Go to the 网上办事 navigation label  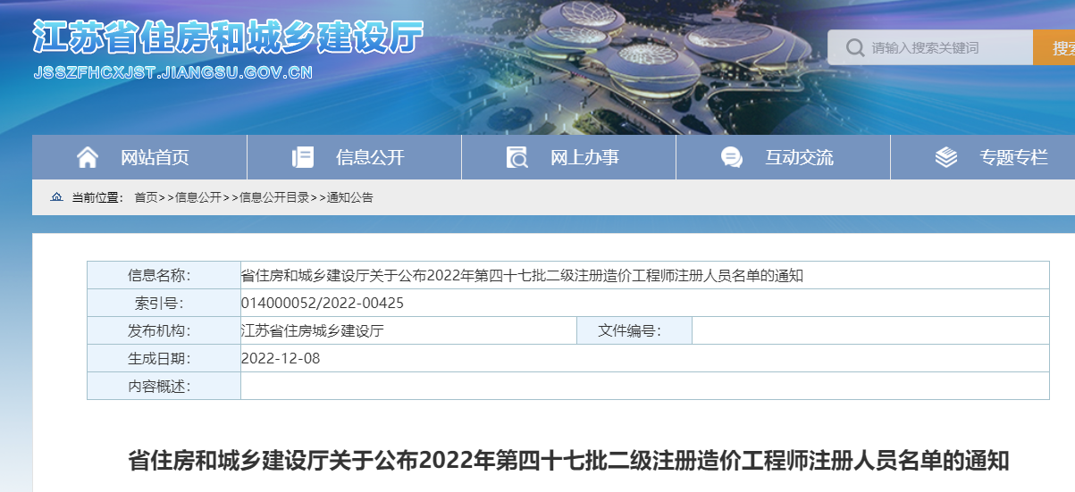point(584,158)
